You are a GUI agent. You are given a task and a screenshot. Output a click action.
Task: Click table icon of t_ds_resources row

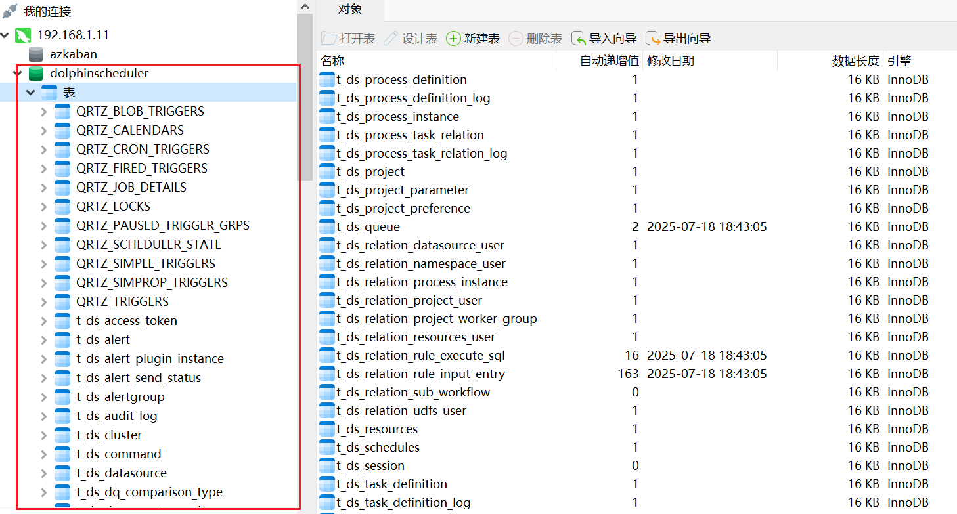[x=327, y=429]
